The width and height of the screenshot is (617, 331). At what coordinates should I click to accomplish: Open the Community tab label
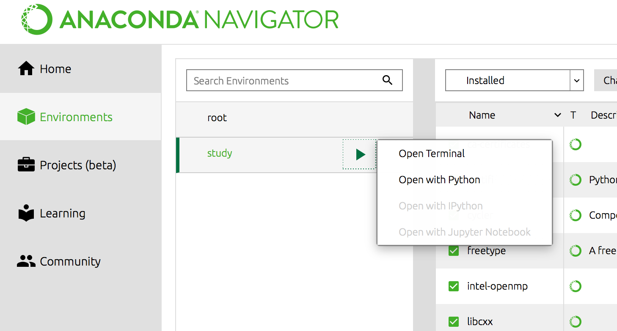point(70,262)
